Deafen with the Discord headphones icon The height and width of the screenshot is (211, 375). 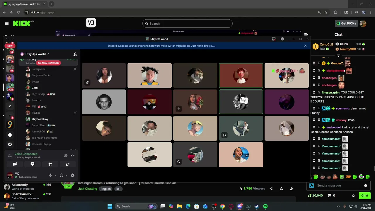coord(62,175)
